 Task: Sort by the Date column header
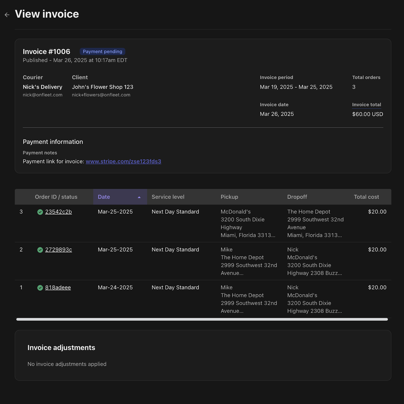[x=120, y=197]
